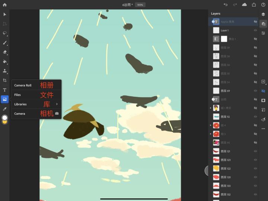
Task: Click the Undo arrow
Action: click(226, 5)
